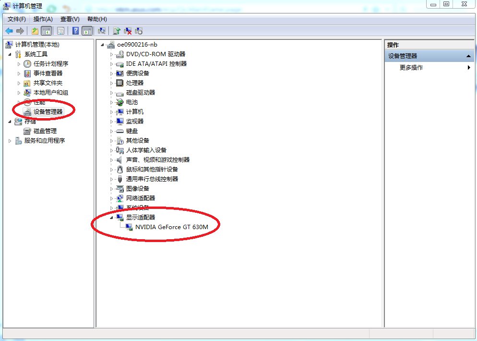Viewport: 477px width, 341px height.
Task: Collapse the 显示适配器 category
Action: [x=111, y=218]
